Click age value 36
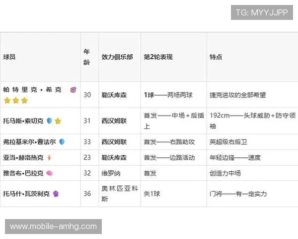This screenshot has height=239, width=298. pos(87,194)
